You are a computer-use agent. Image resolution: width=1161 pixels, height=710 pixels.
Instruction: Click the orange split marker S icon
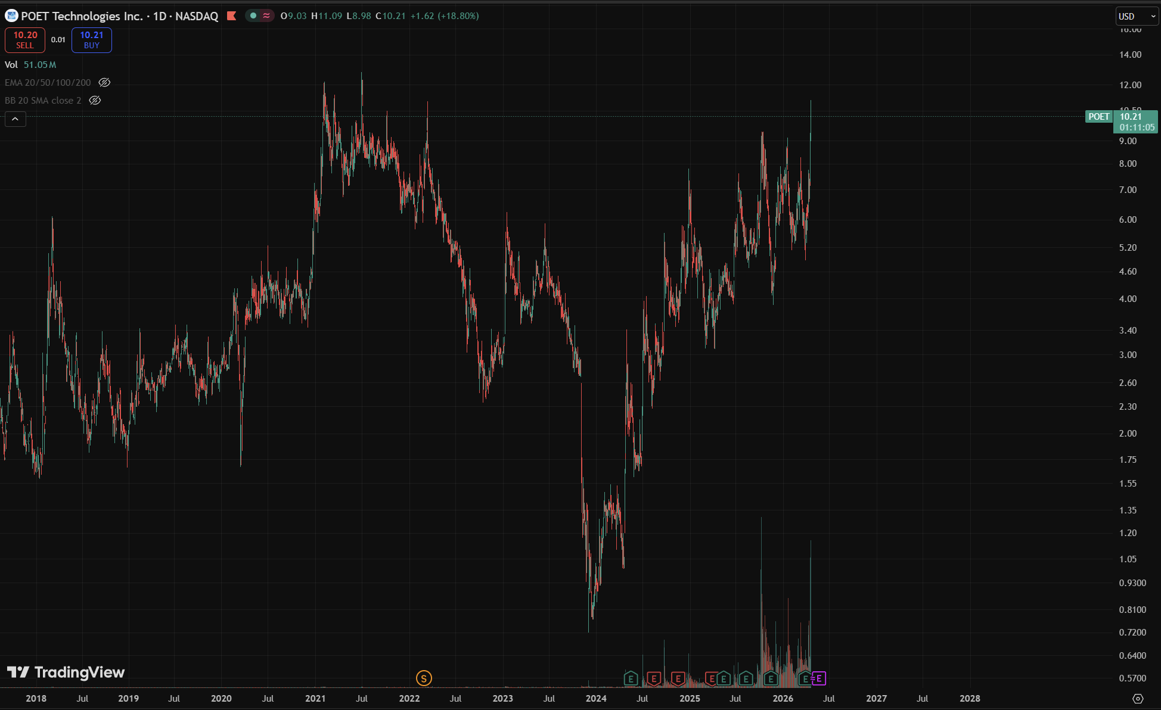(x=424, y=678)
